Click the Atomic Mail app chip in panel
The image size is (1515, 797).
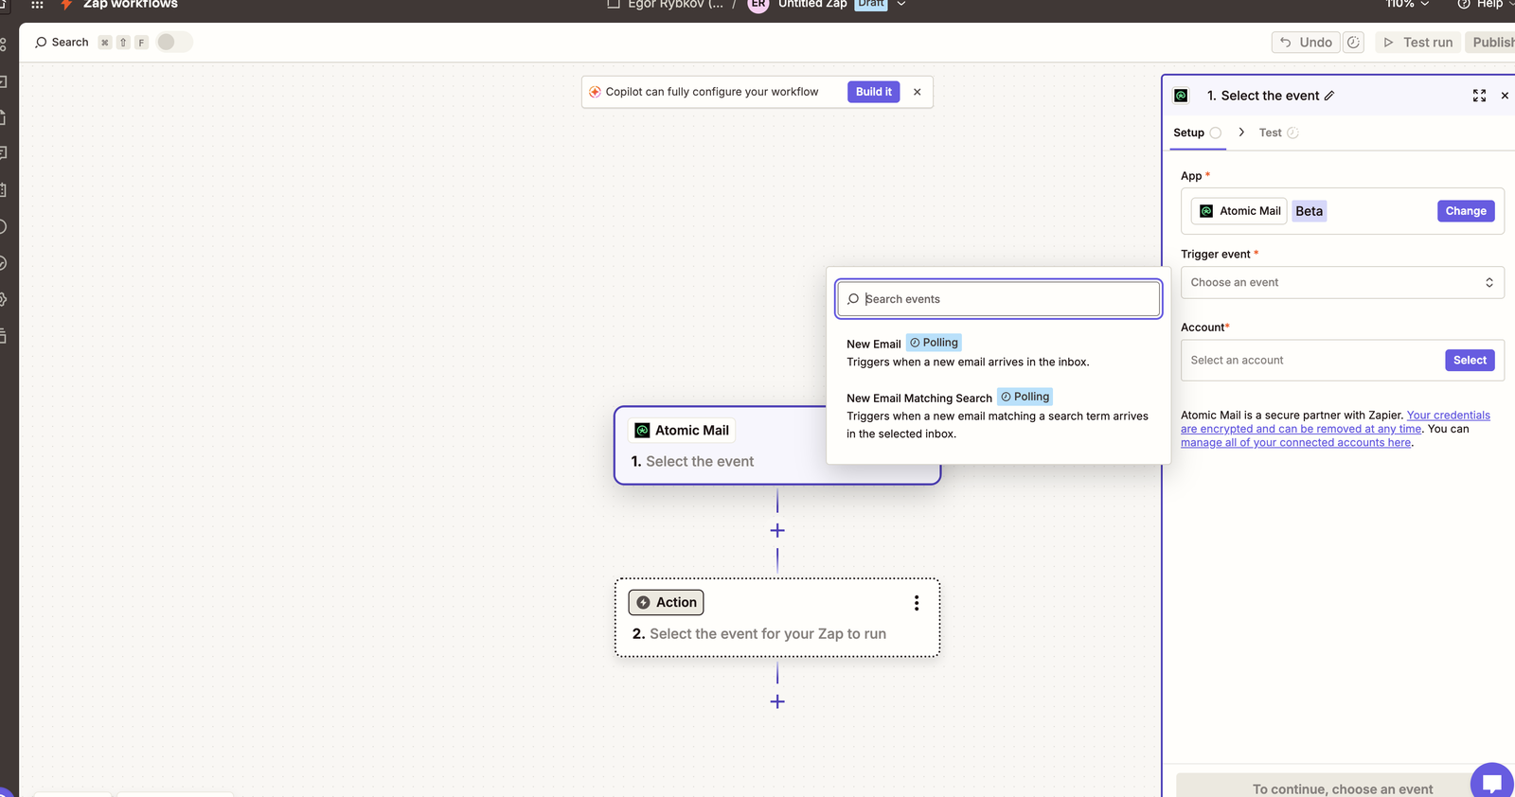(x=1239, y=211)
